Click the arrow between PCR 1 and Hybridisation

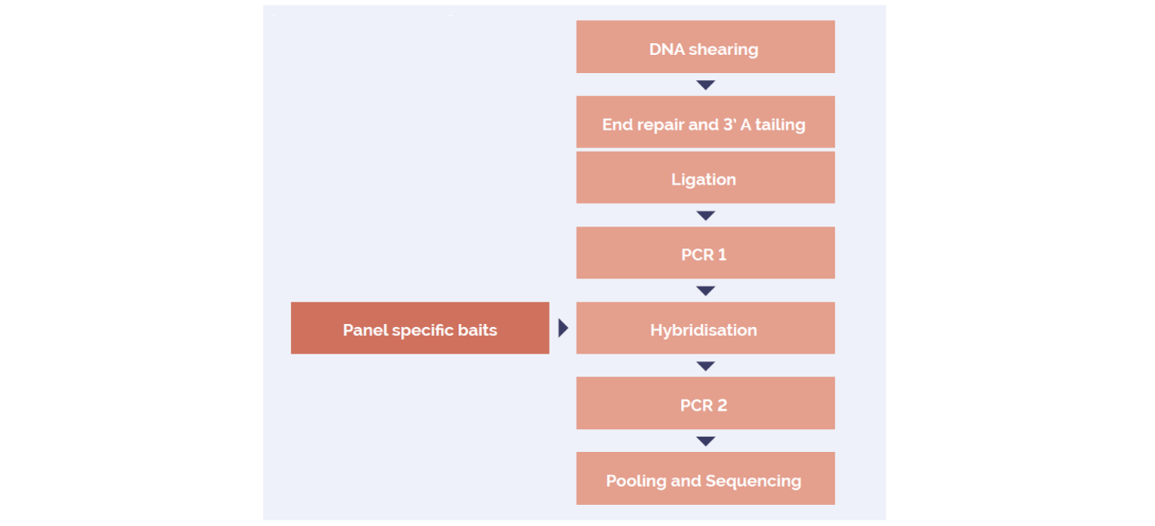(705, 291)
